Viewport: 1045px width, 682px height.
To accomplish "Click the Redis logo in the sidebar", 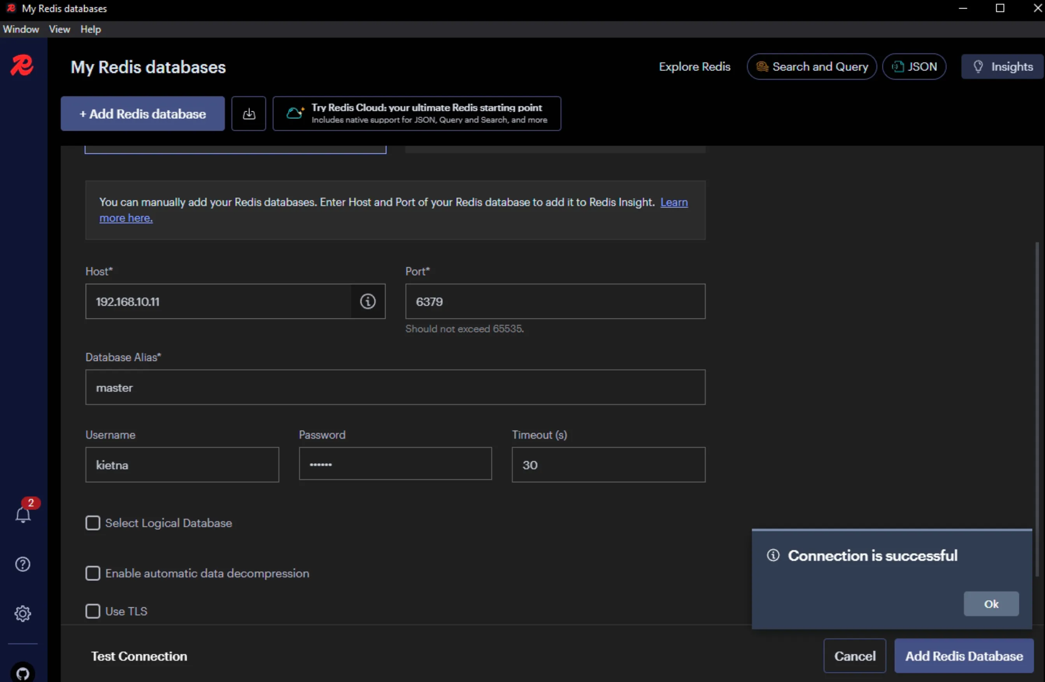I will click(22, 66).
